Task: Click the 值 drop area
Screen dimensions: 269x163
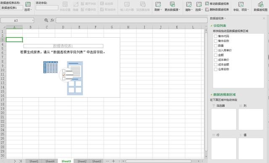Action: (251, 148)
